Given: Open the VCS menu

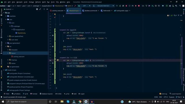Looking at the screenshot, I should 57,2.
